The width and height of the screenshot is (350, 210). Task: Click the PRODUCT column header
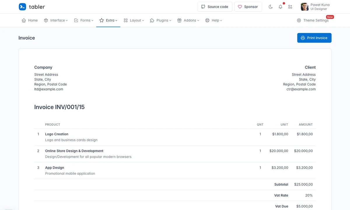tap(52, 125)
